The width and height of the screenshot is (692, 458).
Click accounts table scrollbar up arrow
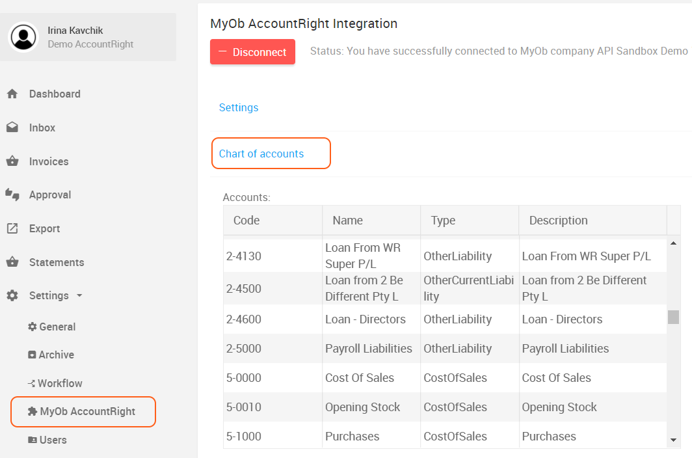tap(674, 243)
